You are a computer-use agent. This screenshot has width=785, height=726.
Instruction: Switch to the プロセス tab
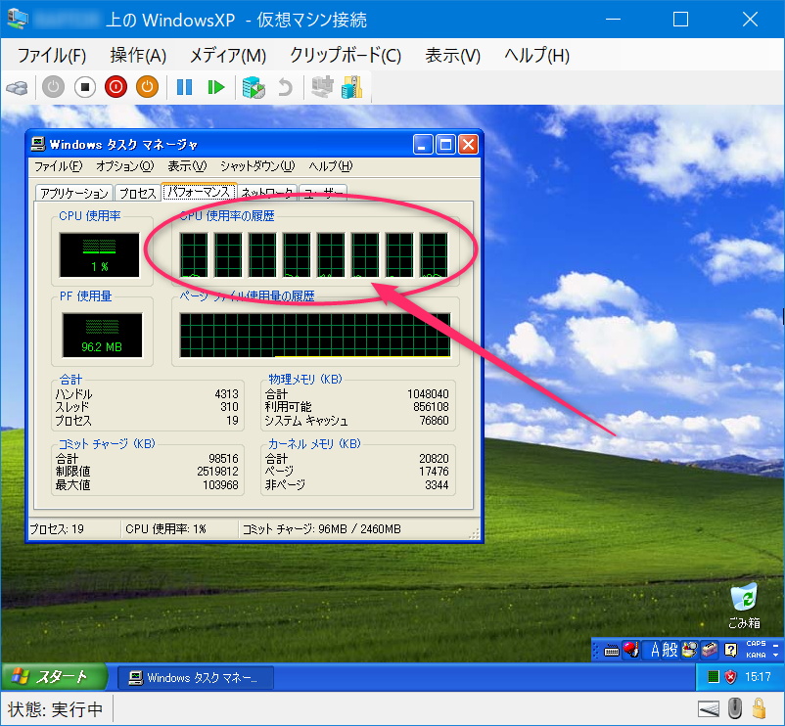[138, 193]
